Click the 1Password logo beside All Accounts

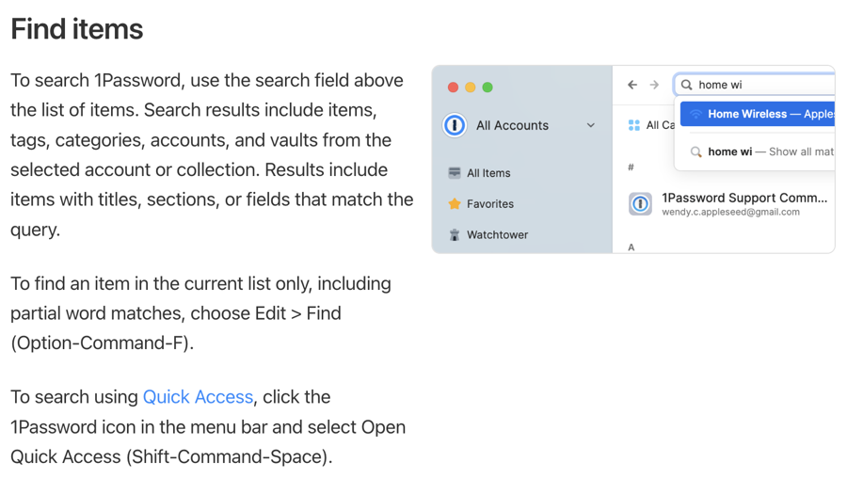tap(455, 125)
